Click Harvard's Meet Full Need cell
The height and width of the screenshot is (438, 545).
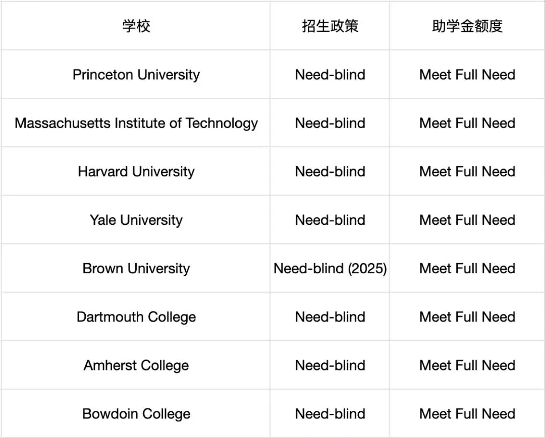(467, 171)
